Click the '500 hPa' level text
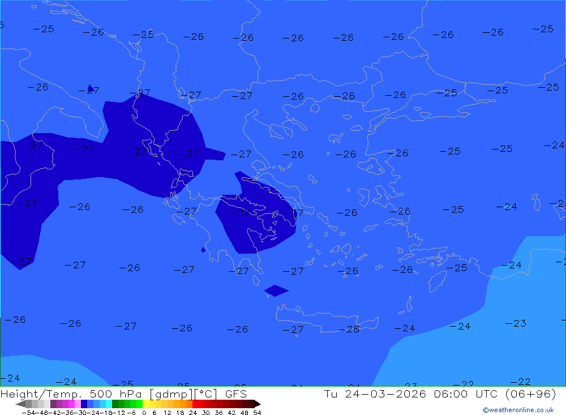Screen dimensions: 566x415 click(x=116, y=393)
